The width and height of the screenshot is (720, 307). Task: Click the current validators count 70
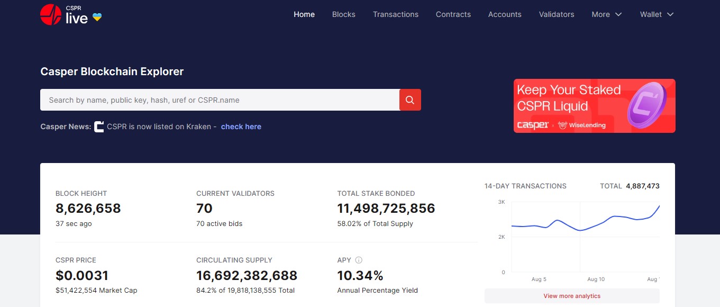pos(204,209)
